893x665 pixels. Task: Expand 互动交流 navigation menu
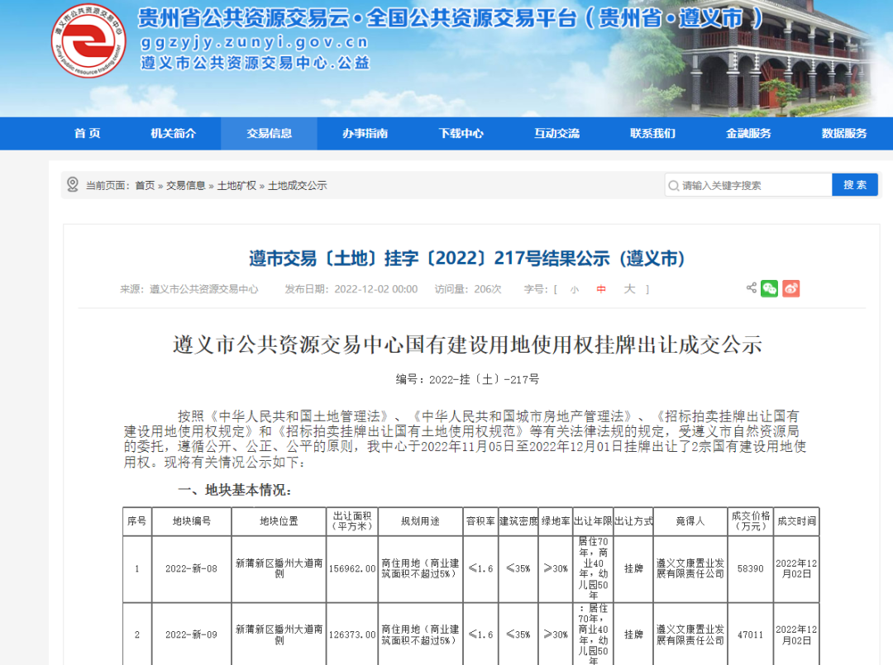click(556, 134)
